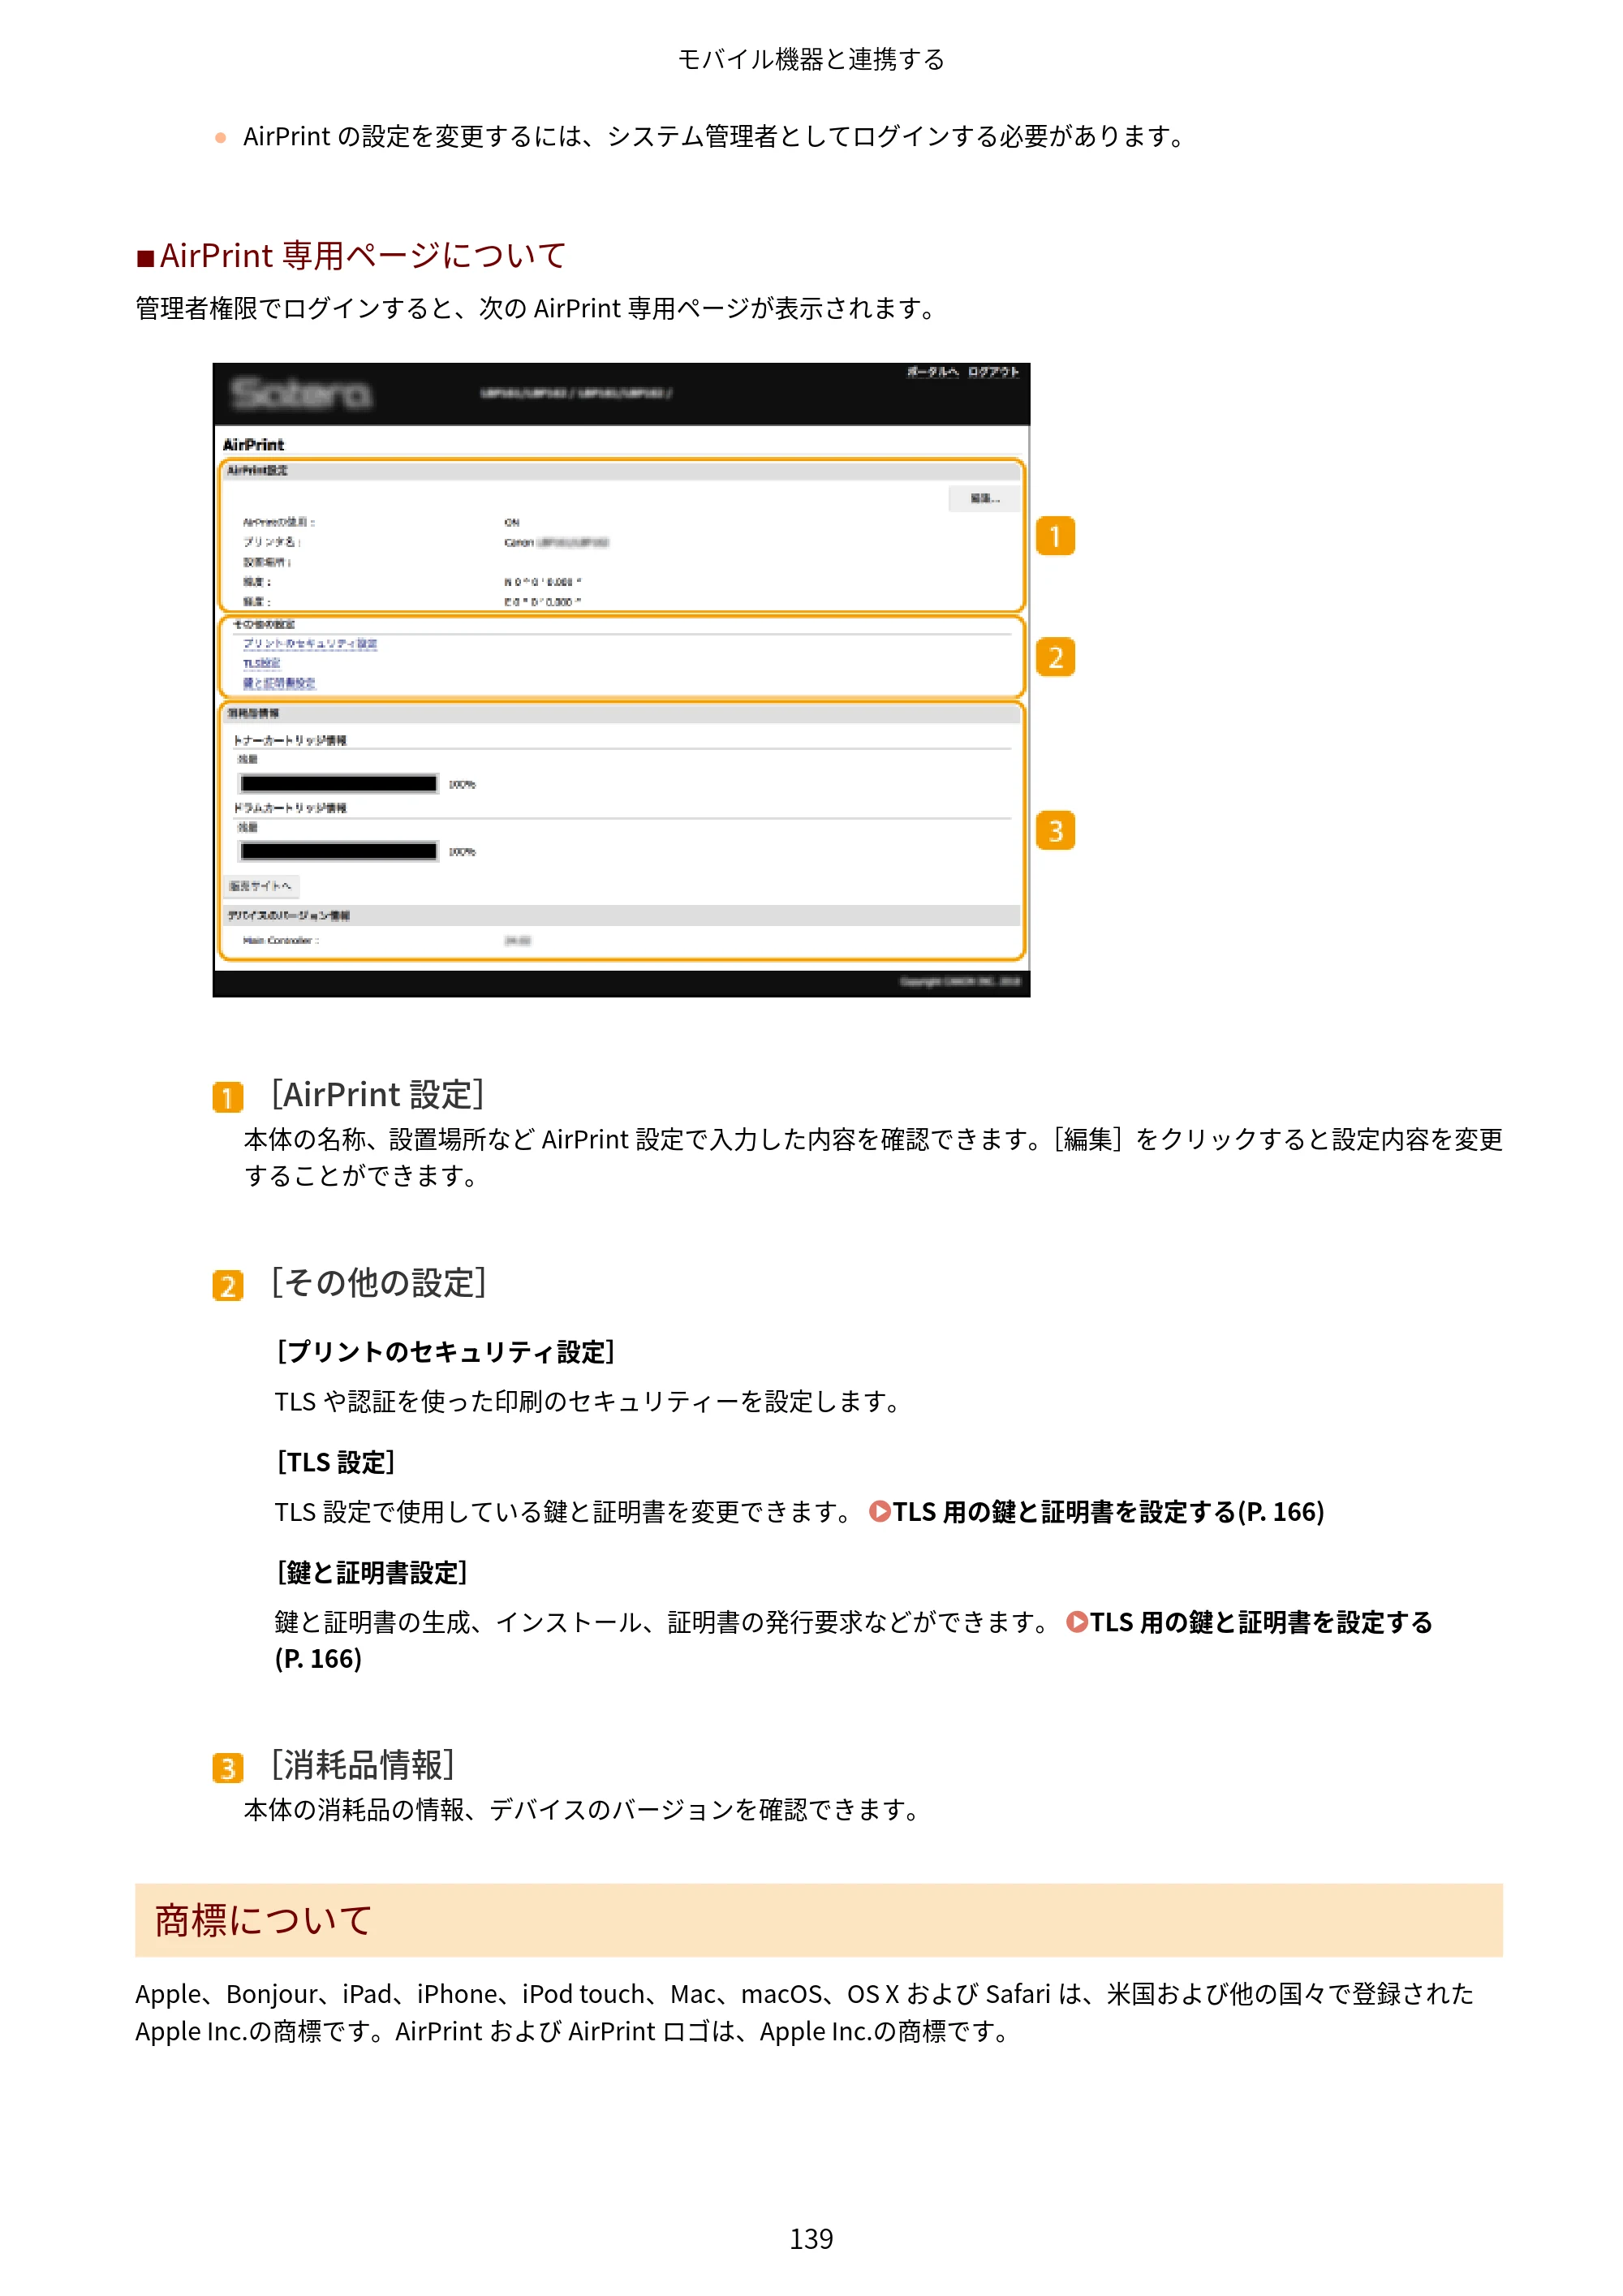Click the drum cartridge remaining level bar
This screenshot has height=2296, width=1623.
[339, 852]
